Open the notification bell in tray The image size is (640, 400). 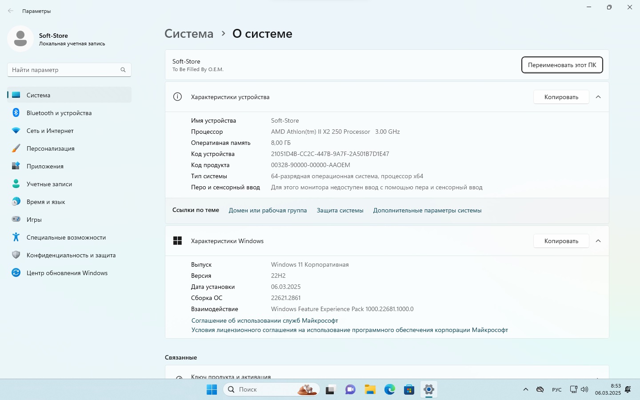(628, 390)
